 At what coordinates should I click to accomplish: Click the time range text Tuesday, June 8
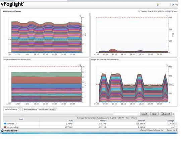(159, 11)
